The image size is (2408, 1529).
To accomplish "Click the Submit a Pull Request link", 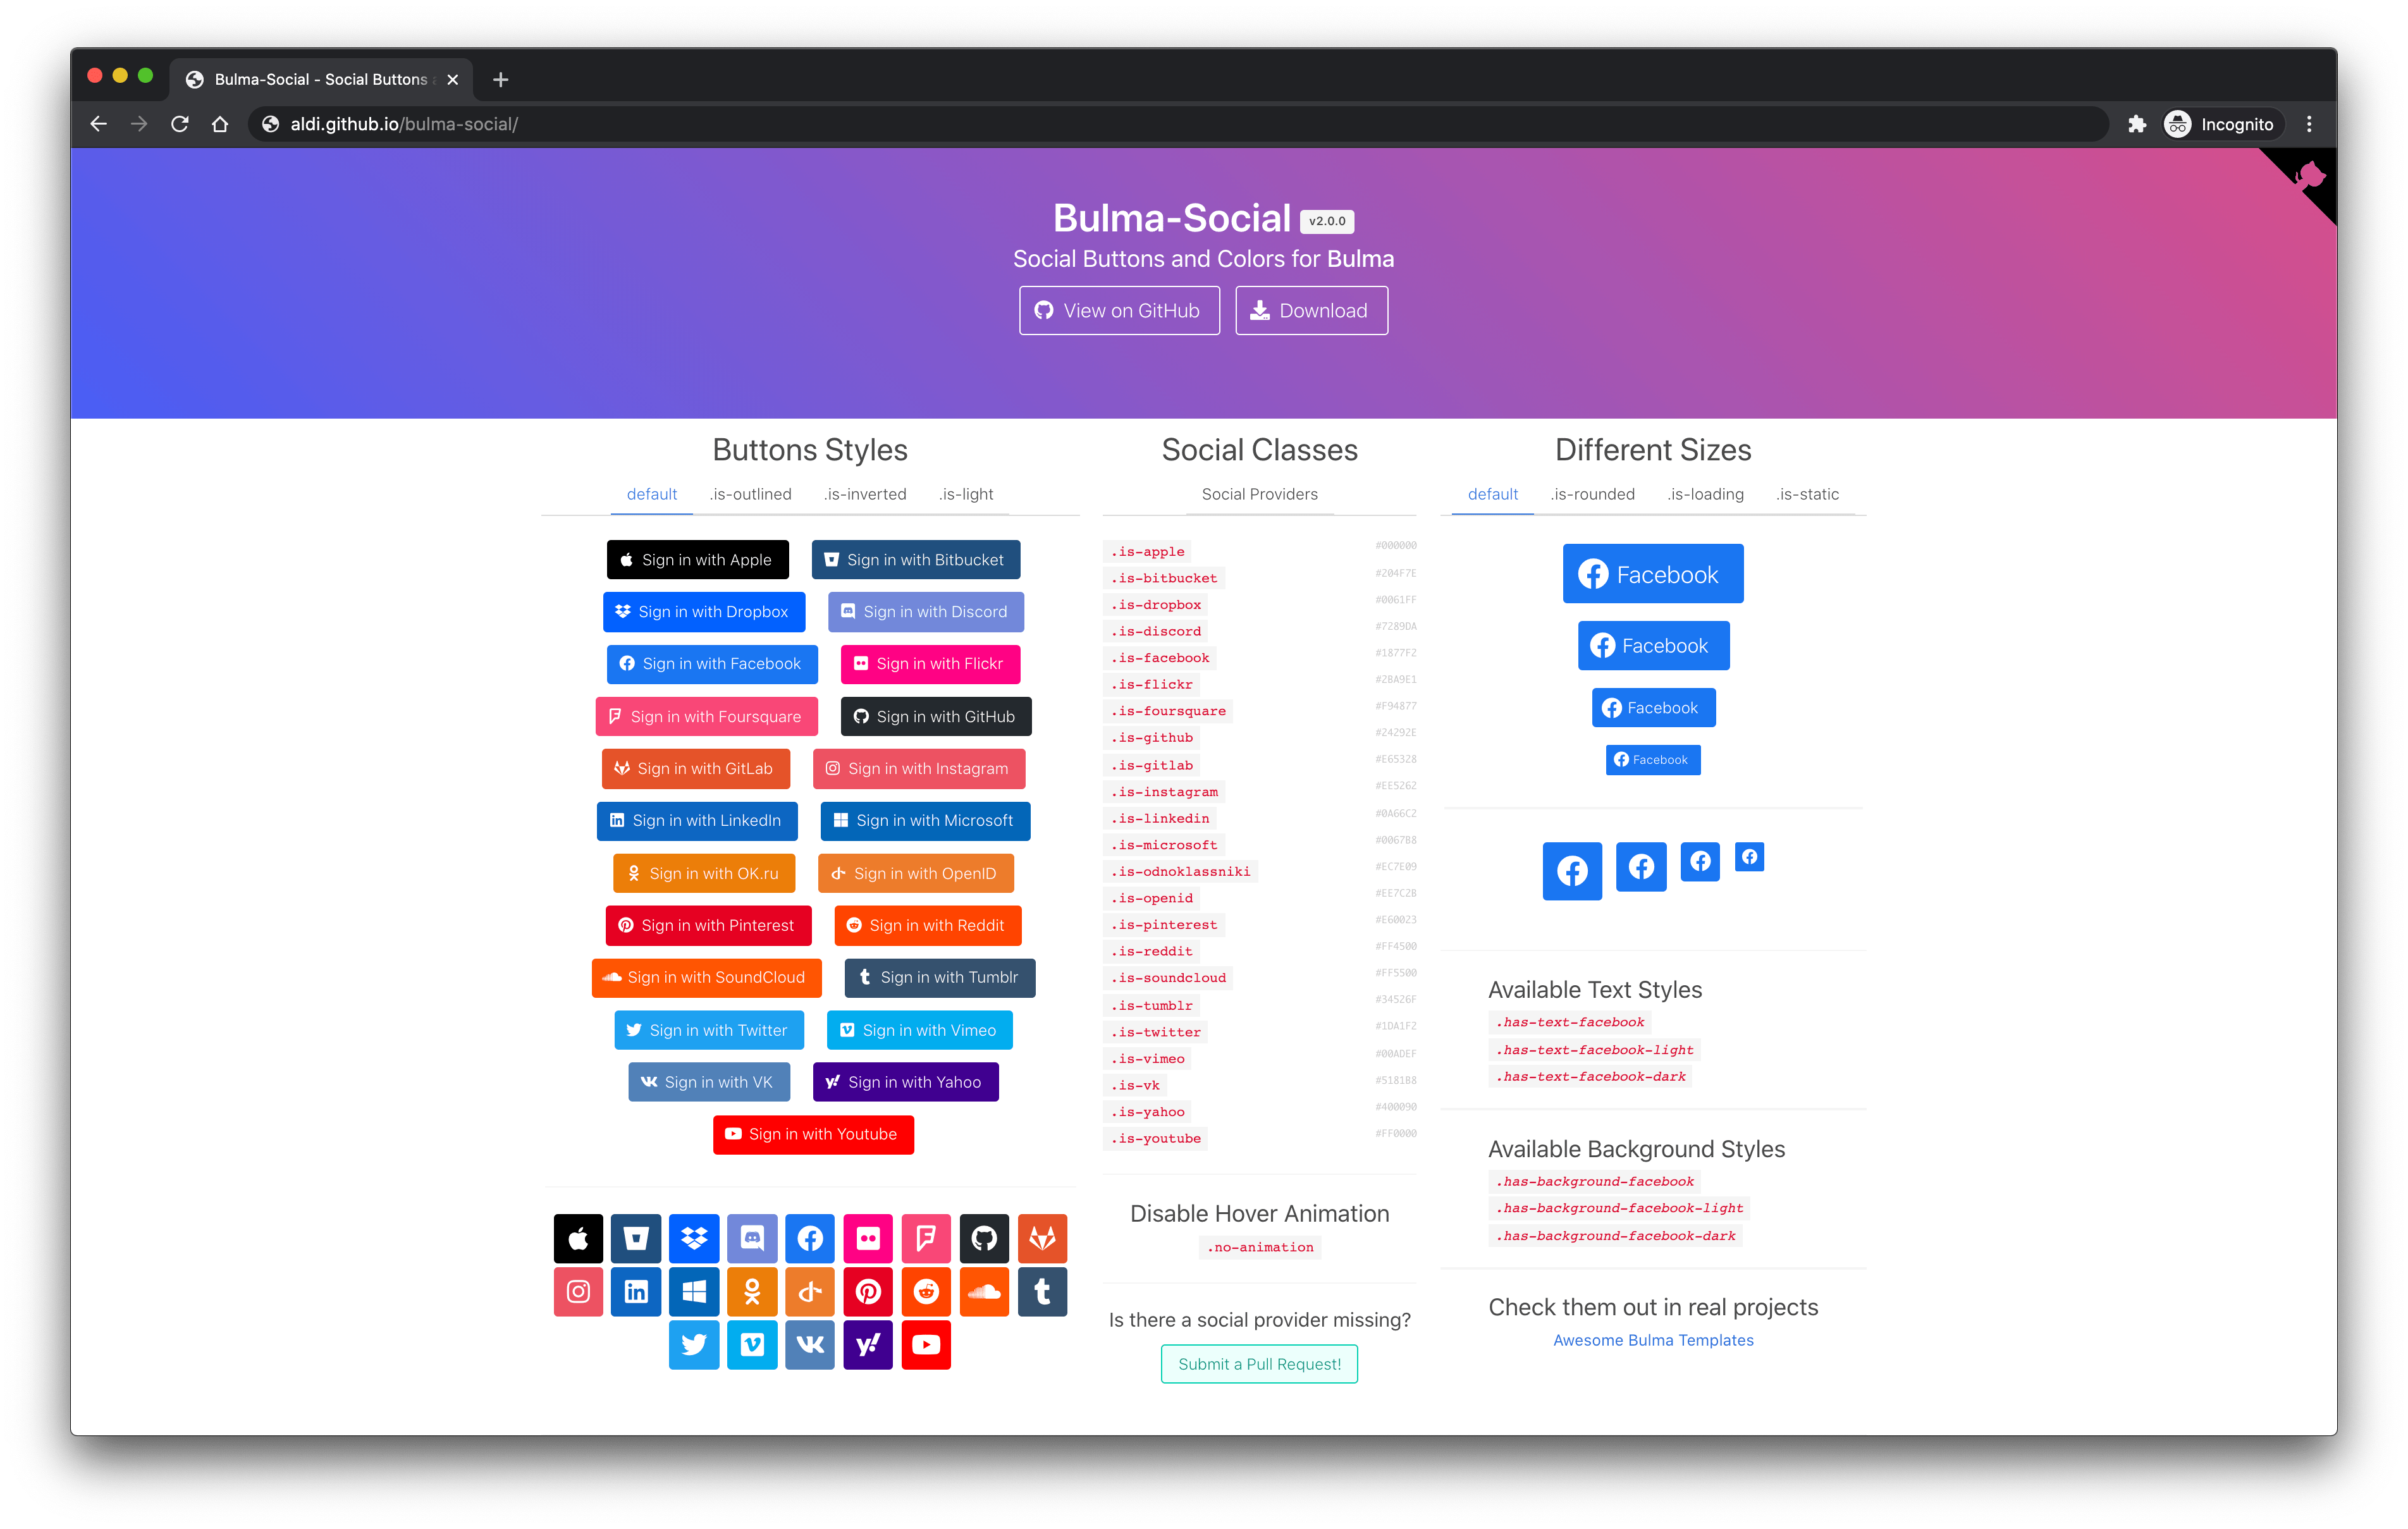I will coord(1260,1364).
